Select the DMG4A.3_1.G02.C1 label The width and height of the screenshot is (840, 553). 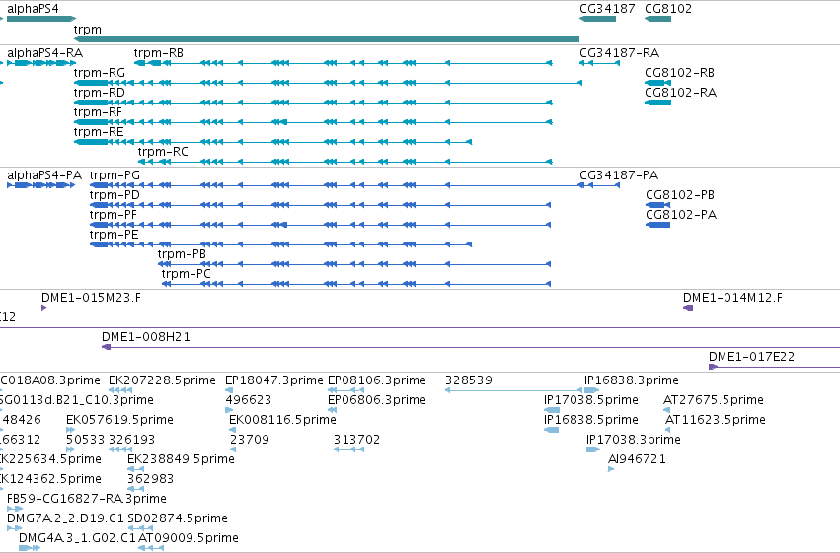click(x=77, y=539)
